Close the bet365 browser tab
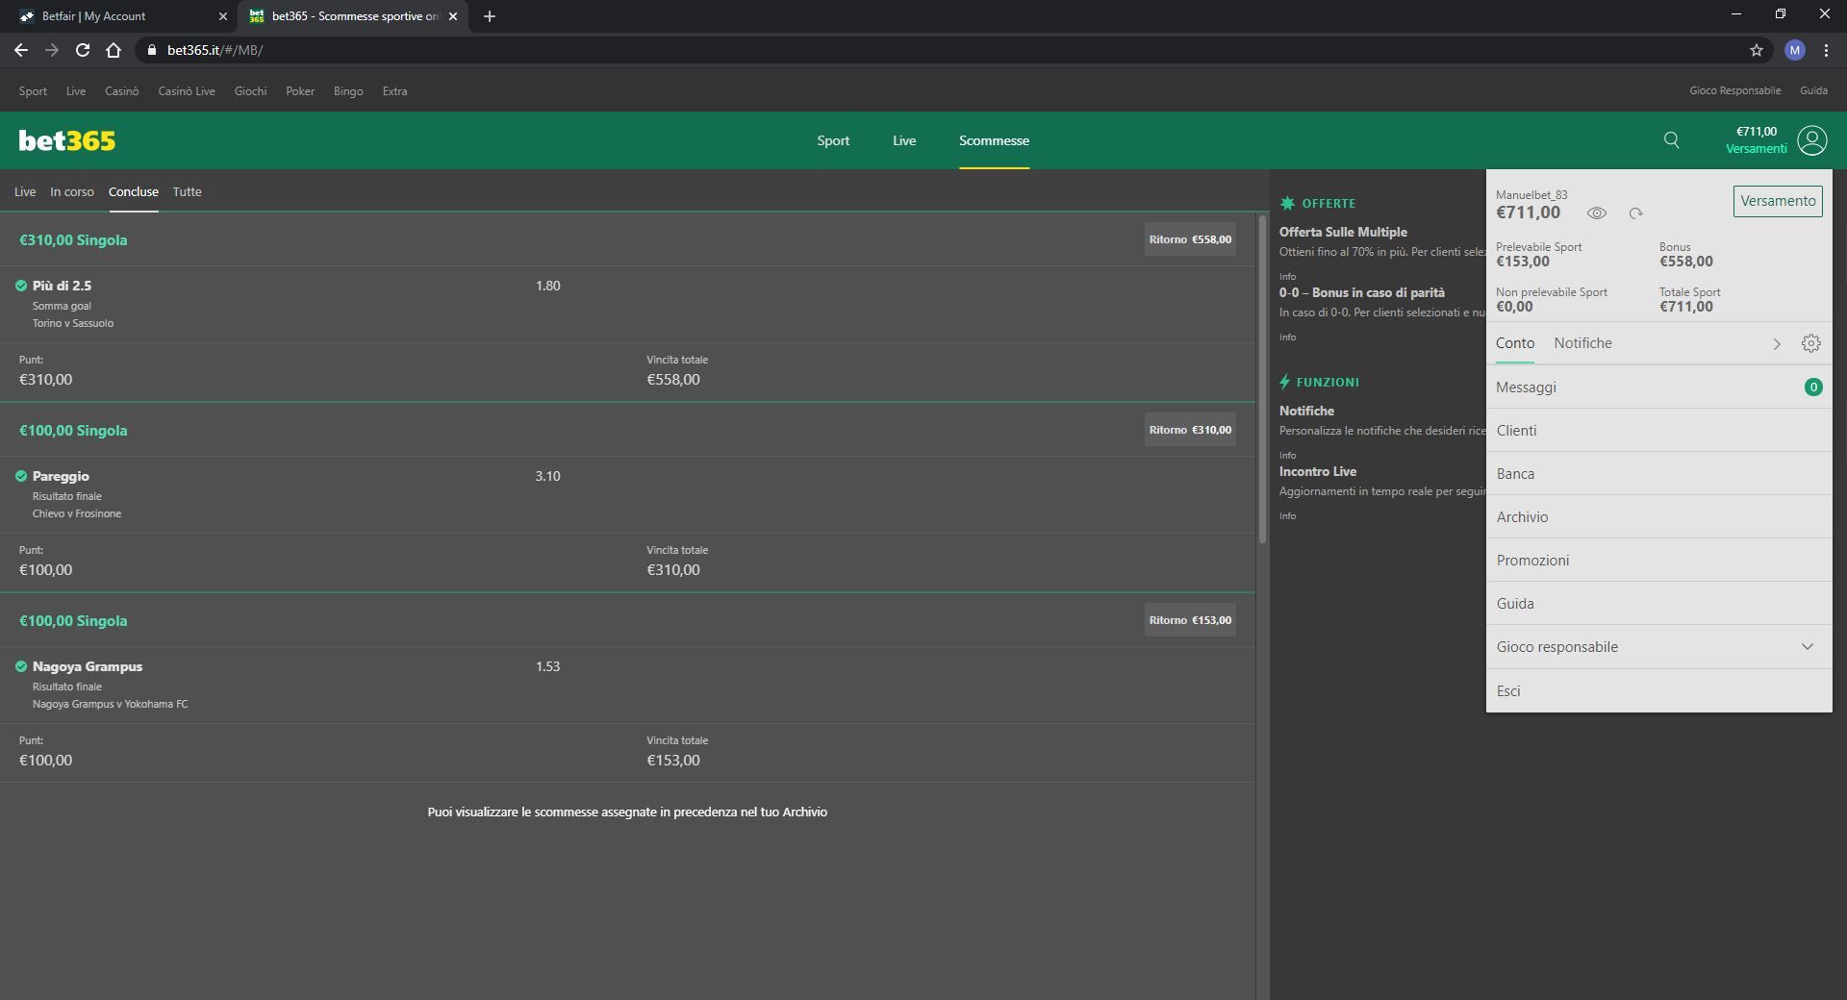The width and height of the screenshot is (1847, 1000). pyautogui.click(x=453, y=16)
